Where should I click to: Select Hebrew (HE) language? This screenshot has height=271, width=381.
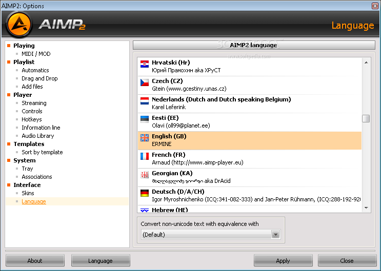coord(250,210)
